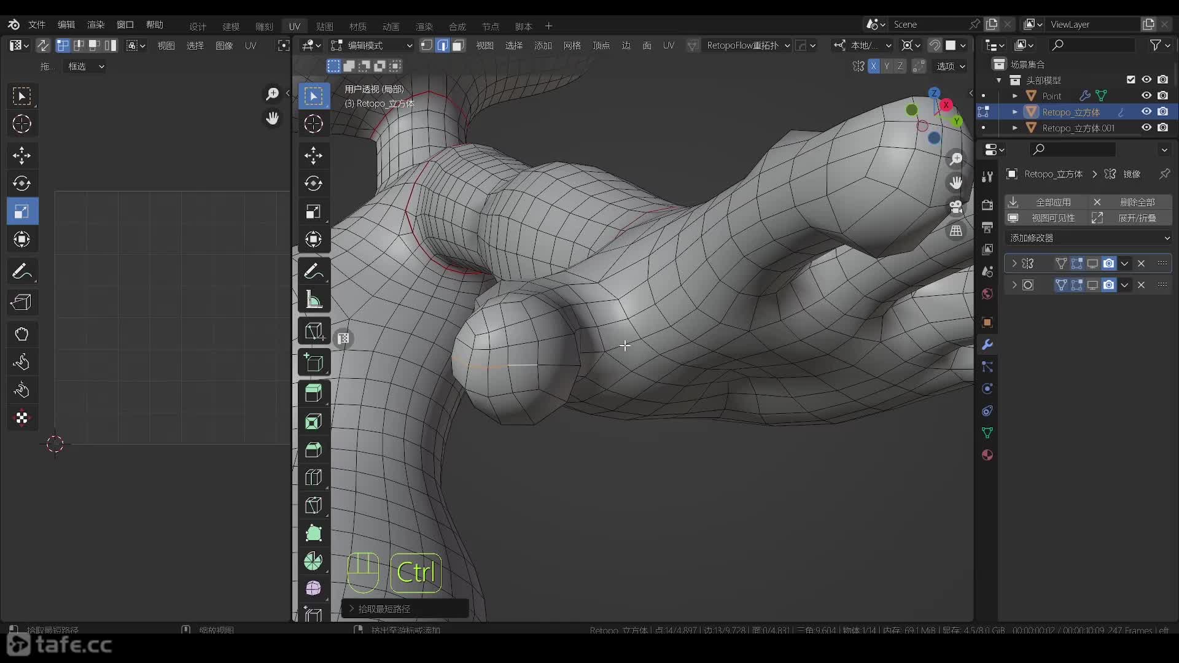Open 编辑 menu
Viewport: 1179px width, 663px height.
point(66,25)
